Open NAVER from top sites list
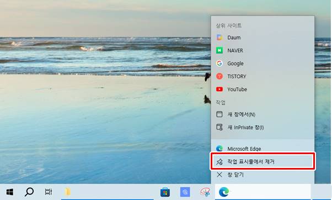The width and height of the screenshot is (332, 200). pos(263,50)
